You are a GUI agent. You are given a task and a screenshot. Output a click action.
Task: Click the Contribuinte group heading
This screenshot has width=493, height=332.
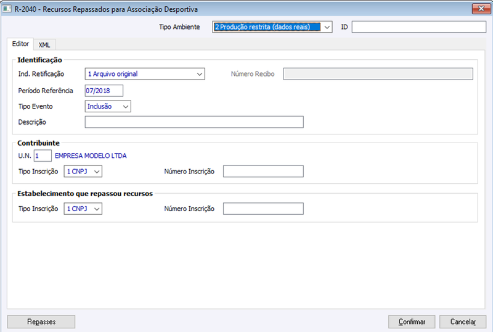38,143
